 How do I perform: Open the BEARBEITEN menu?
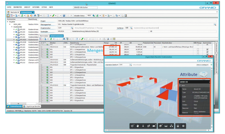point(18,7)
